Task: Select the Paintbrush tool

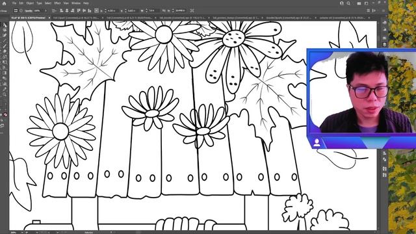Action: pos(5,46)
